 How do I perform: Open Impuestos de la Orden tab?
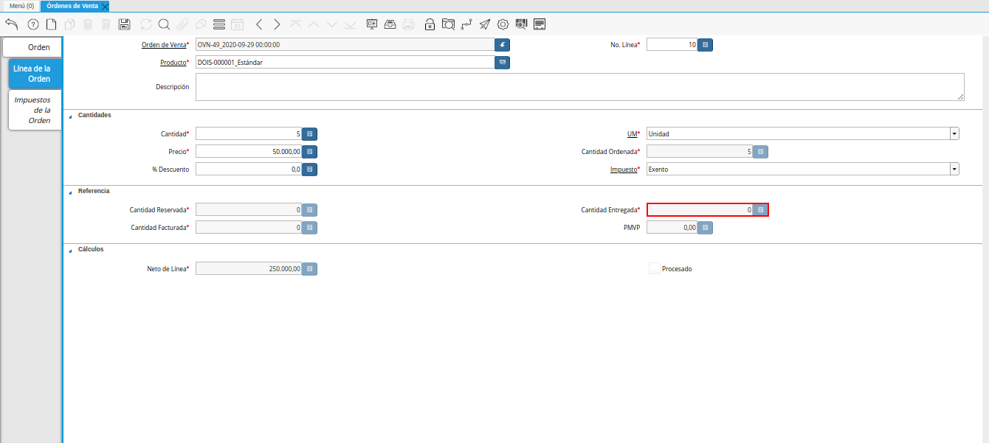pyautogui.click(x=35, y=110)
